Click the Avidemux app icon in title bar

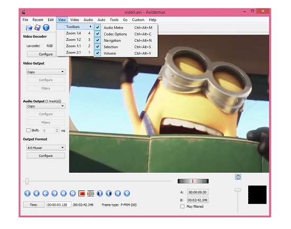click(23, 12)
